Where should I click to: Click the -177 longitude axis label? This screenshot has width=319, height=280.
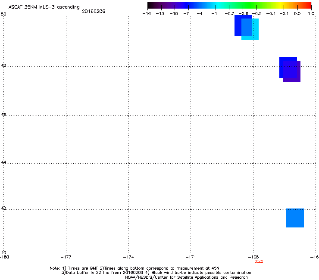point(66,257)
